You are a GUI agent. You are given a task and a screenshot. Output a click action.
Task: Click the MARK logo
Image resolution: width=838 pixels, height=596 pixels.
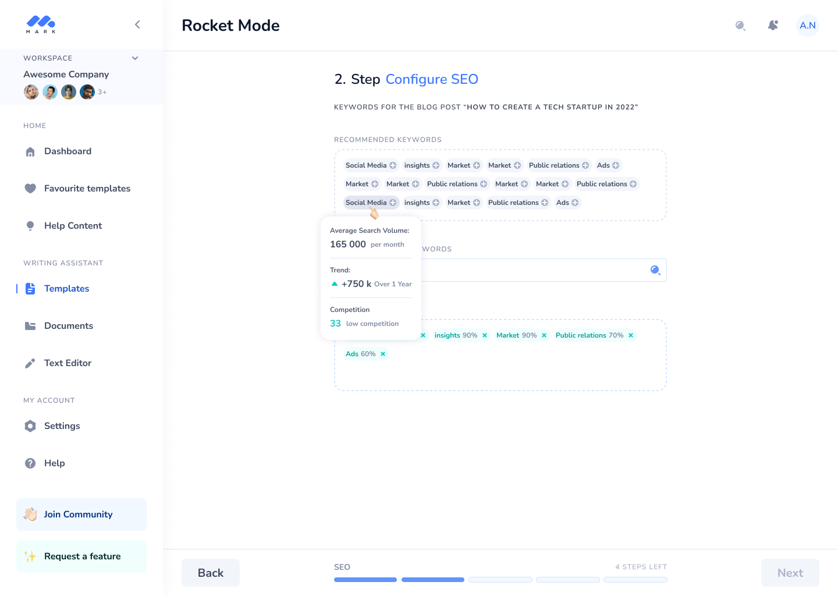[41, 24]
